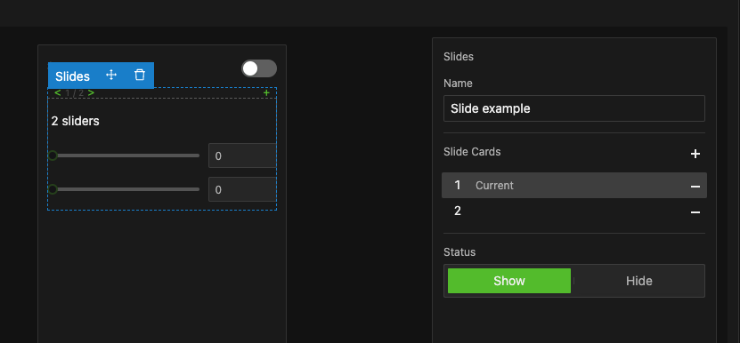The image size is (740, 343).
Task: Remove slide card 1 with minus icon
Action: click(695, 187)
